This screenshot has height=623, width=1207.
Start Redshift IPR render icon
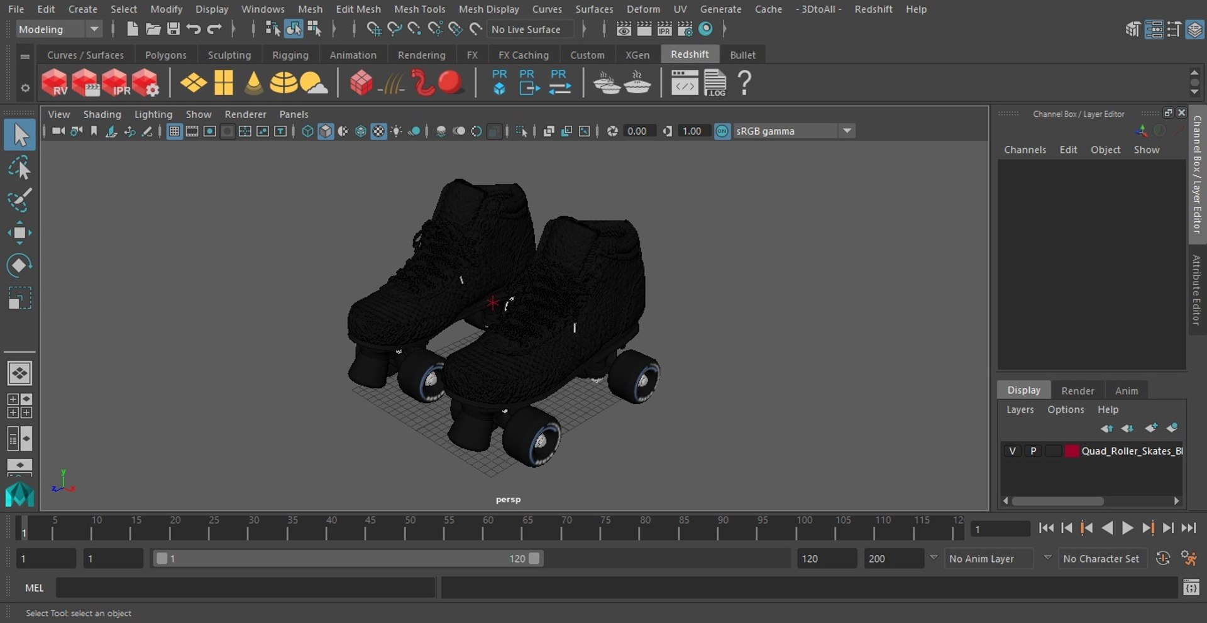115,83
